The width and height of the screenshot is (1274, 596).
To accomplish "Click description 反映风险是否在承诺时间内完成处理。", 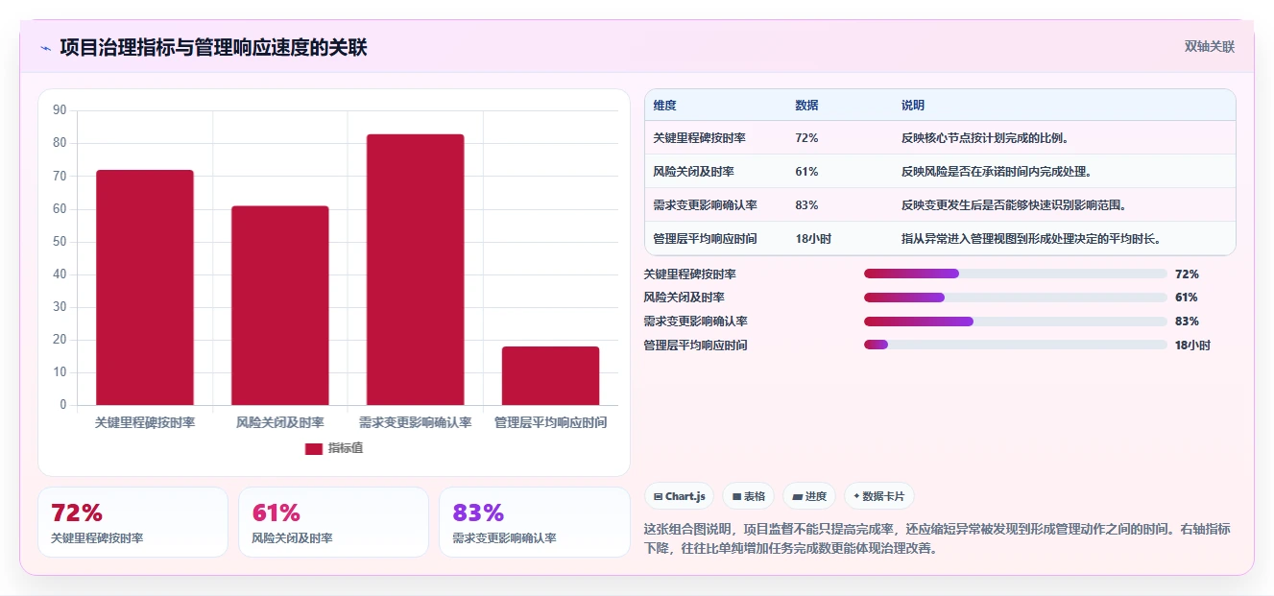I will tap(996, 172).
